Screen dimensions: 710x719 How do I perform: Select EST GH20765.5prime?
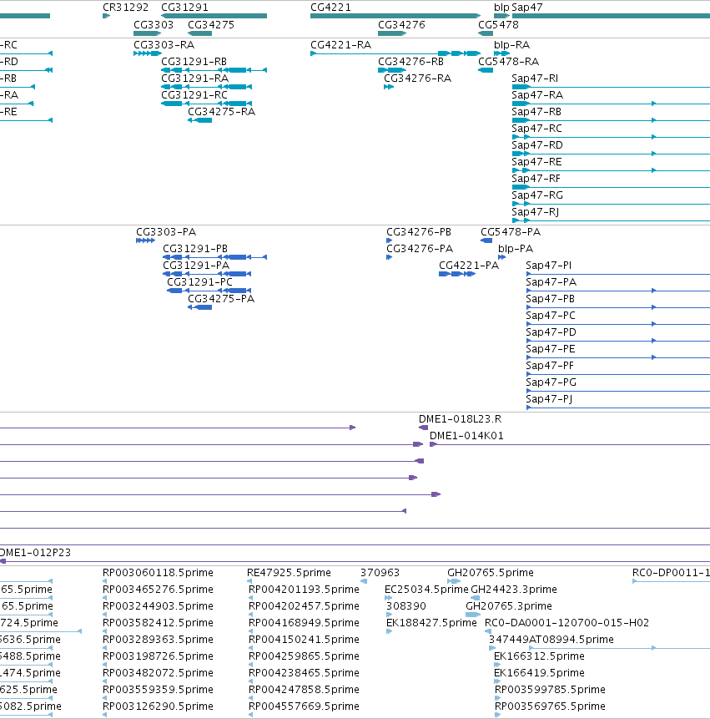coord(490,573)
